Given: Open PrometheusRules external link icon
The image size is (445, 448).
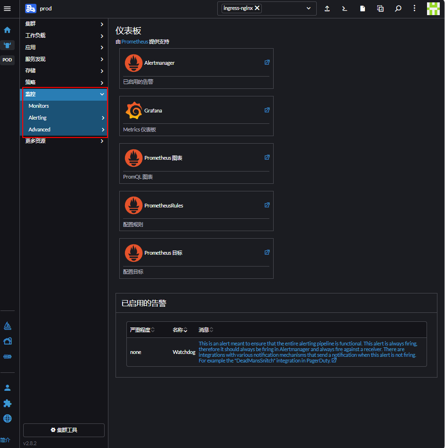Looking at the screenshot, I should (267, 205).
